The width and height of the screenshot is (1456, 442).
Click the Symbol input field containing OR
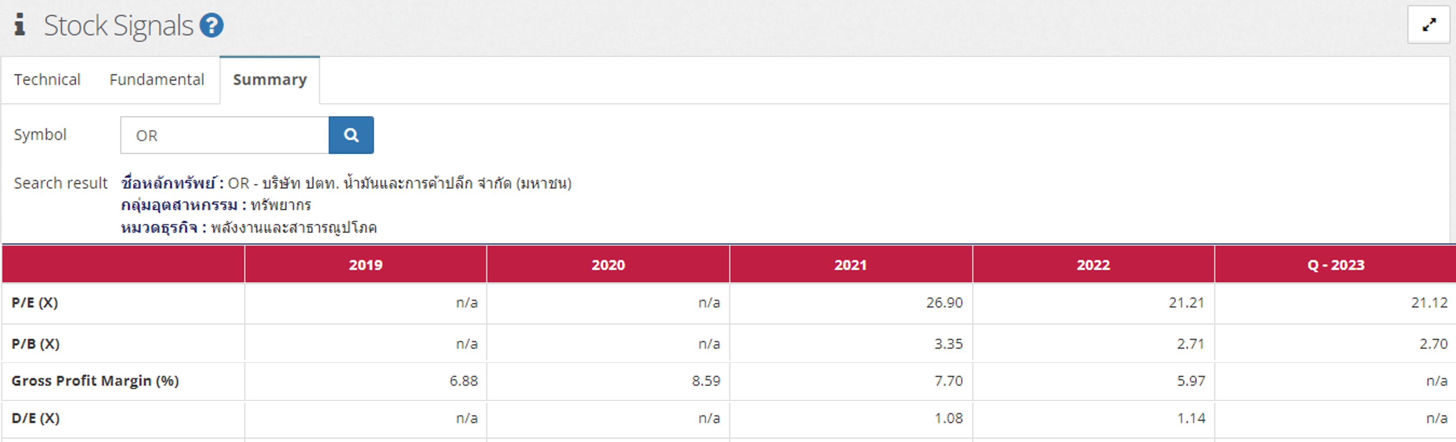click(x=224, y=135)
